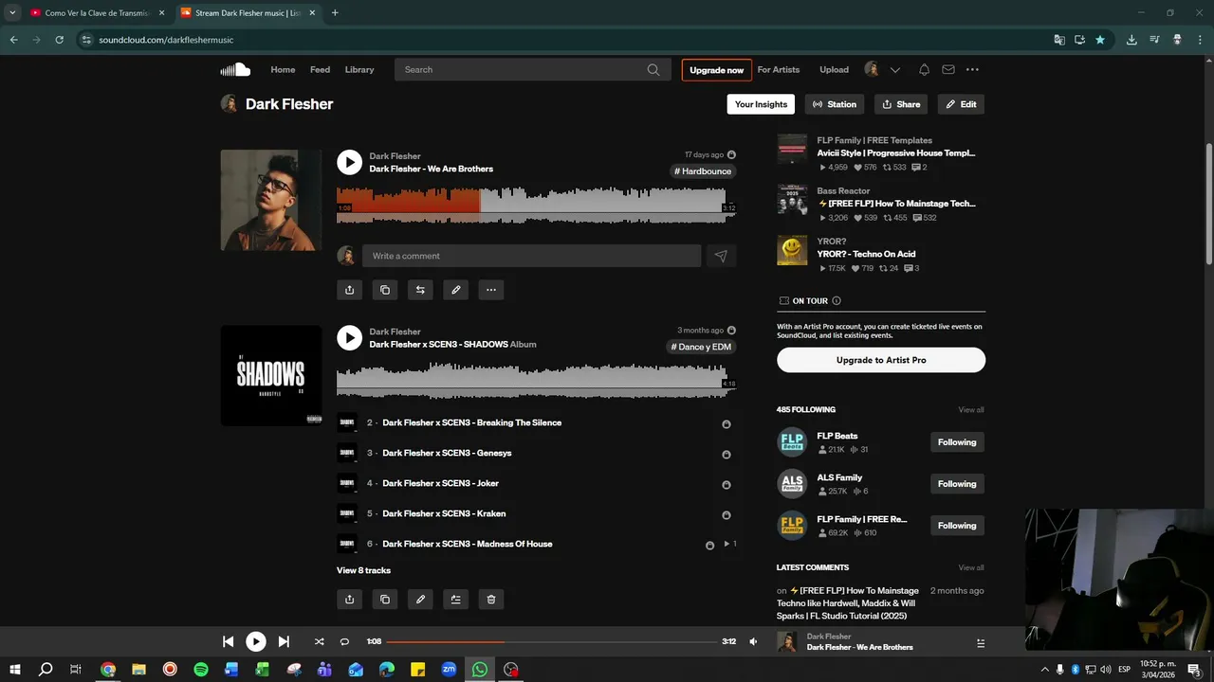
Task: Open the notifications bell
Action: (924, 69)
